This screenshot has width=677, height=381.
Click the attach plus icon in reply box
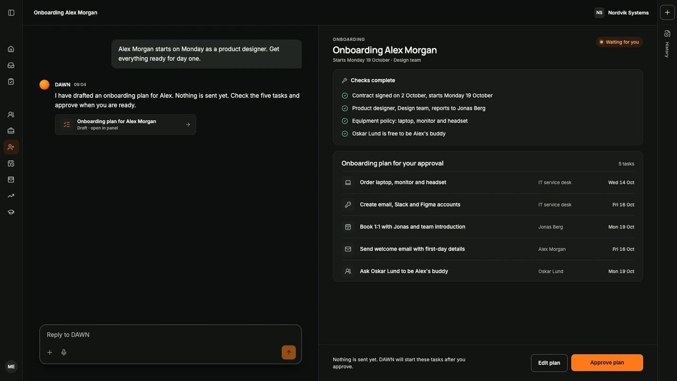50,352
